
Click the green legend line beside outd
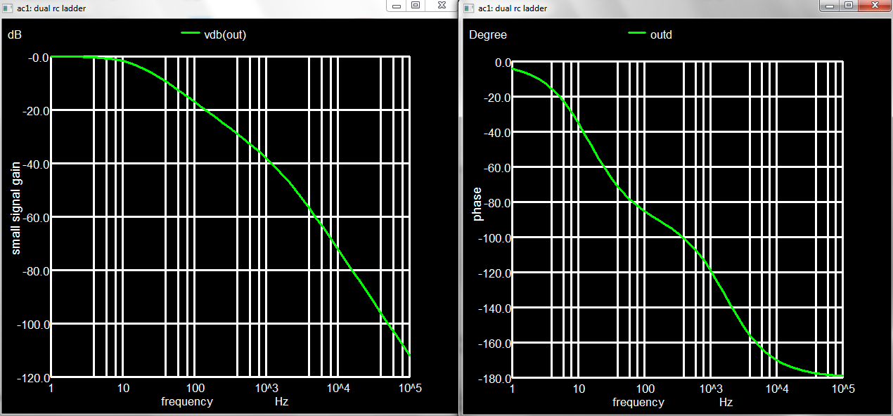coord(637,33)
